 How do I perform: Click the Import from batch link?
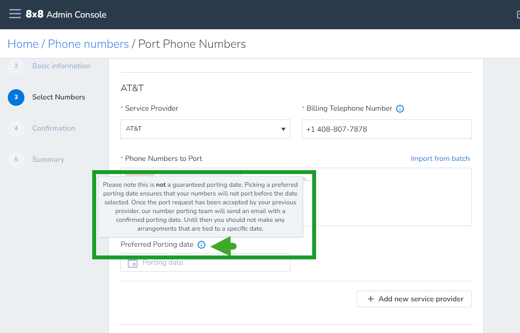(x=440, y=158)
